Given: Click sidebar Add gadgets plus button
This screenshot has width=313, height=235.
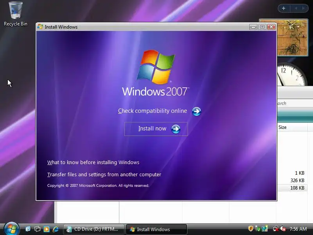Looking at the screenshot, I should pos(284,8).
